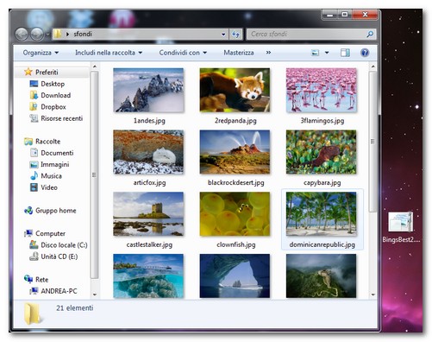Viewport: 432px width, 342px height.
Task: Select the articfox.jpg thumbnail
Action: point(148,152)
